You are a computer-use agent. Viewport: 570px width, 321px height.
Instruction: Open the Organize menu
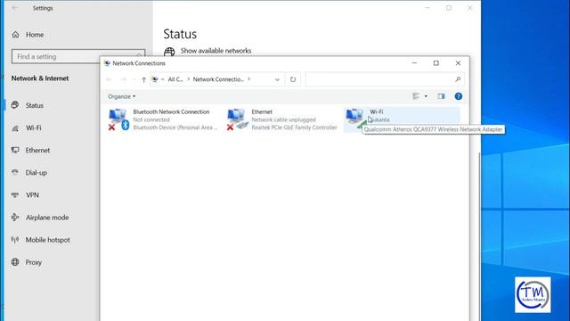(121, 96)
